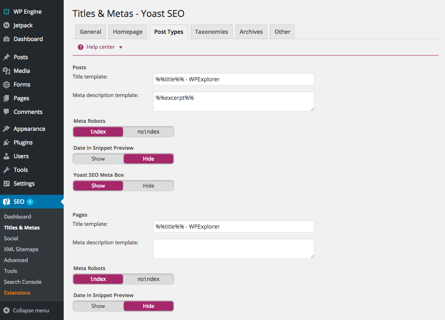Set Posts Meta Robots to noindex
This screenshot has width=445, height=320.
(148, 131)
